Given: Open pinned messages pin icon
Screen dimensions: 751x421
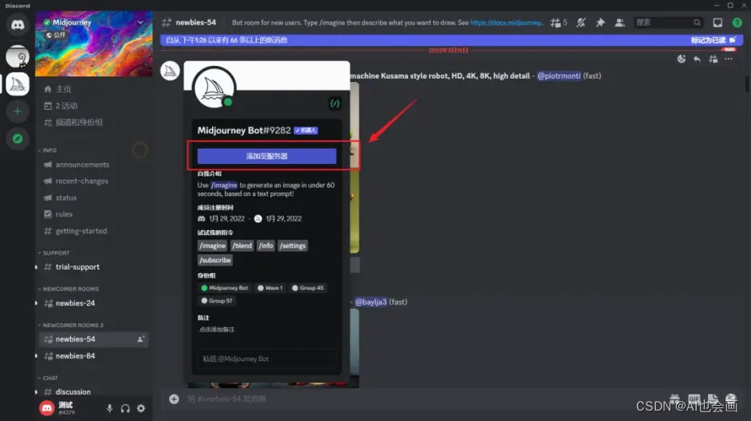Looking at the screenshot, I should (x=600, y=22).
